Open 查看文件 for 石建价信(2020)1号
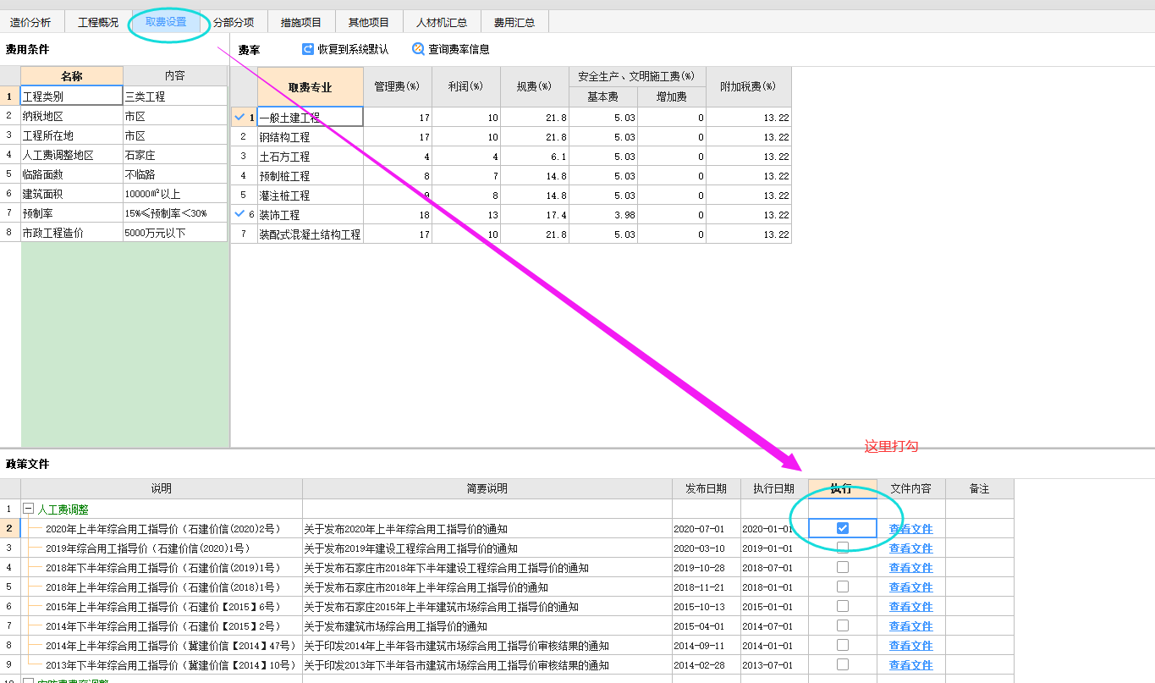Screen dimensions: 1155x683 [x=910, y=548]
